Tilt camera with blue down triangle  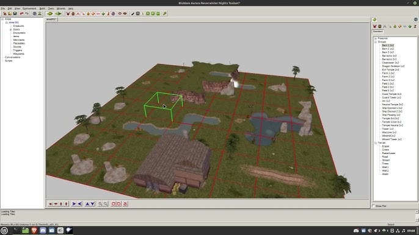92,204
